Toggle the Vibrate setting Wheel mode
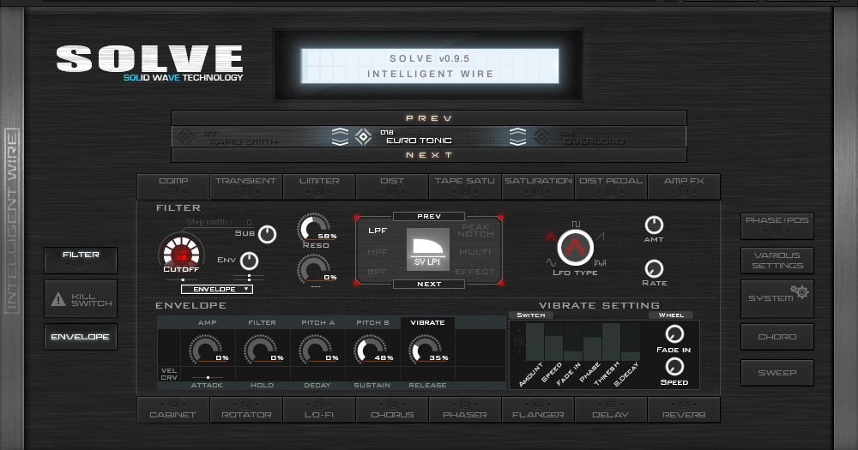Screen dimensions: 858x450 point(670,315)
